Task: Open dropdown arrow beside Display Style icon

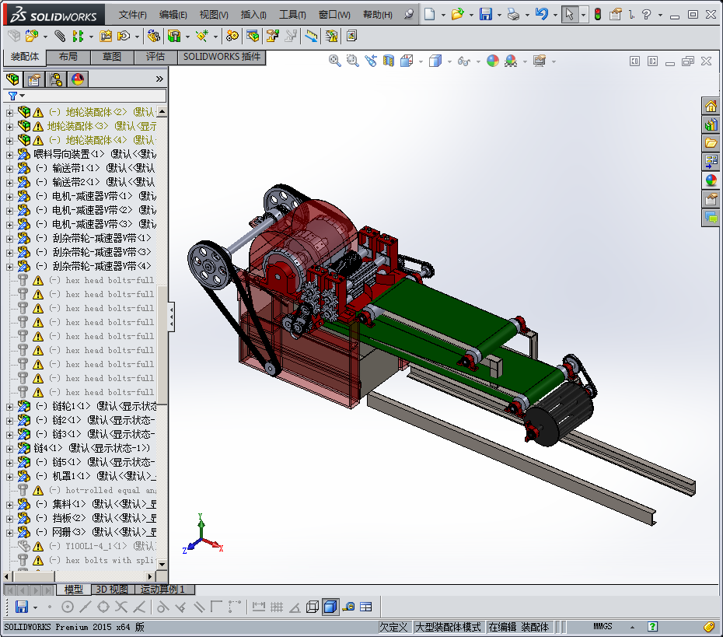Action: (x=449, y=61)
